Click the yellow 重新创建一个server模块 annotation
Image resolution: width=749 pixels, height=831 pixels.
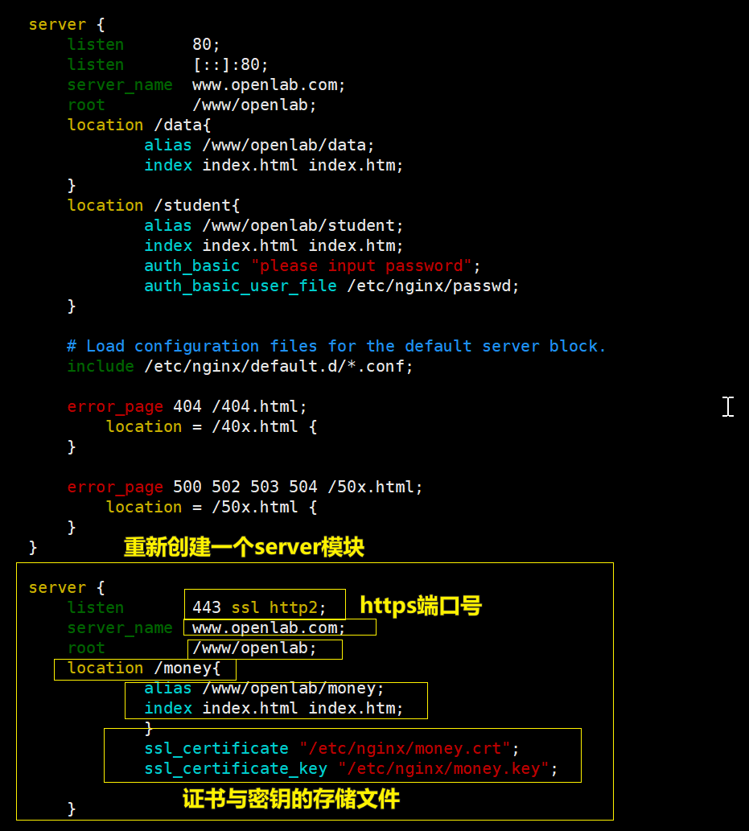244,547
